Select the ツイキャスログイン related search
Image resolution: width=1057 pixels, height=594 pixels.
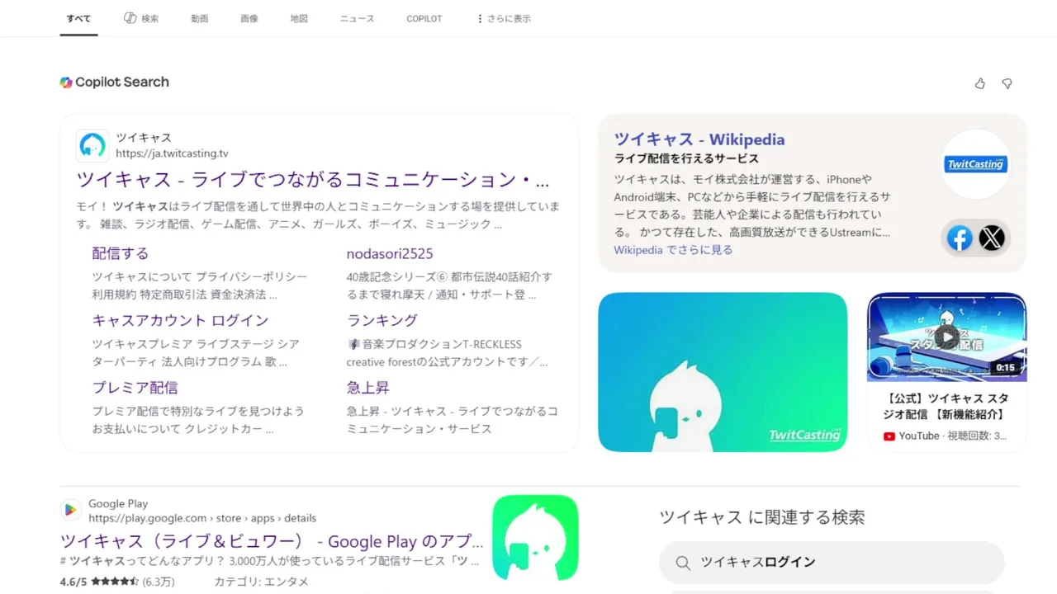pyautogui.click(x=832, y=563)
